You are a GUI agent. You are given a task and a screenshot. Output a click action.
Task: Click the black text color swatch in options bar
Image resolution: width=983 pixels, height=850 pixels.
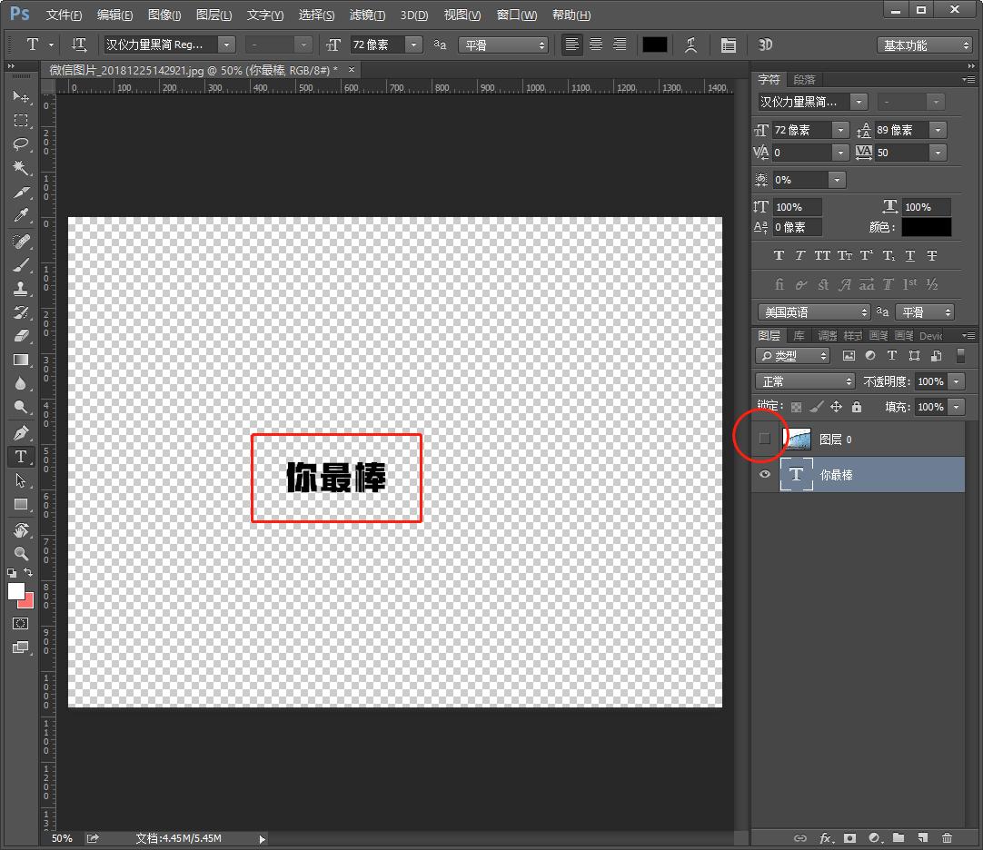(654, 44)
